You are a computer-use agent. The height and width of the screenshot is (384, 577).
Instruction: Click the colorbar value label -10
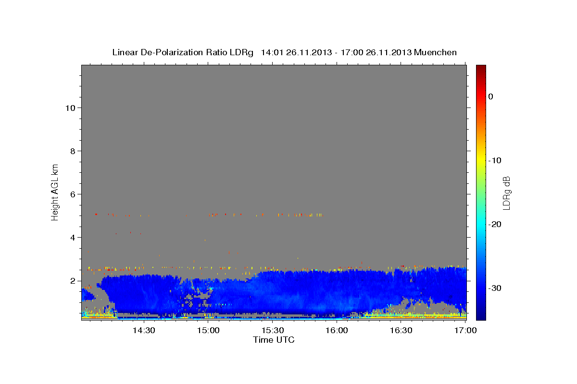495,160
